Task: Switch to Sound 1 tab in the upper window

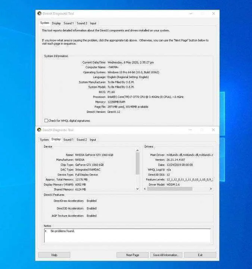Action: [69, 23]
